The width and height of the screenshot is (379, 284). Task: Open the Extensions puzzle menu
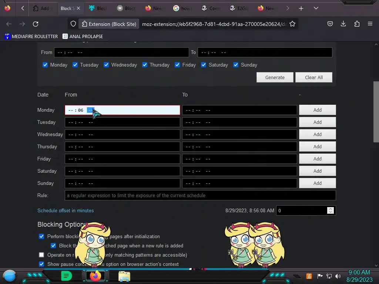point(357,24)
